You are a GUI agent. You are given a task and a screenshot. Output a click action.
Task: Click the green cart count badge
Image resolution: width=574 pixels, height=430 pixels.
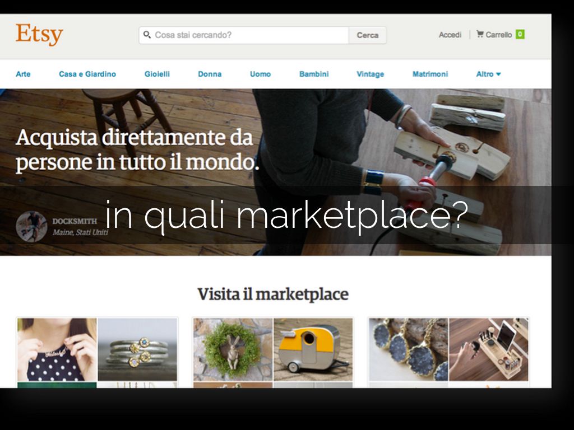(520, 34)
